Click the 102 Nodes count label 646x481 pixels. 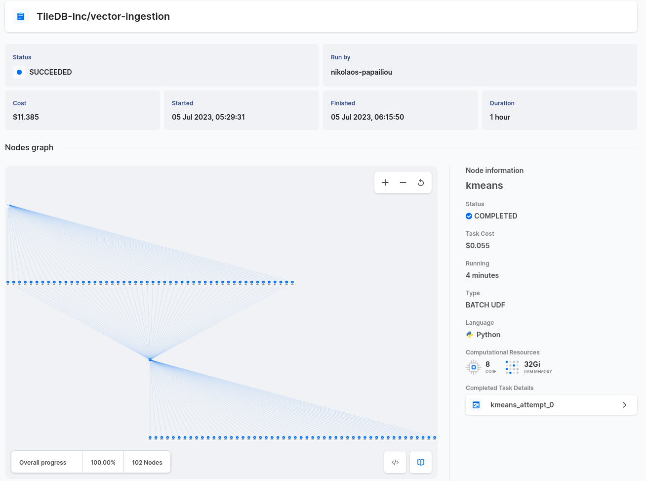(147, 462)
